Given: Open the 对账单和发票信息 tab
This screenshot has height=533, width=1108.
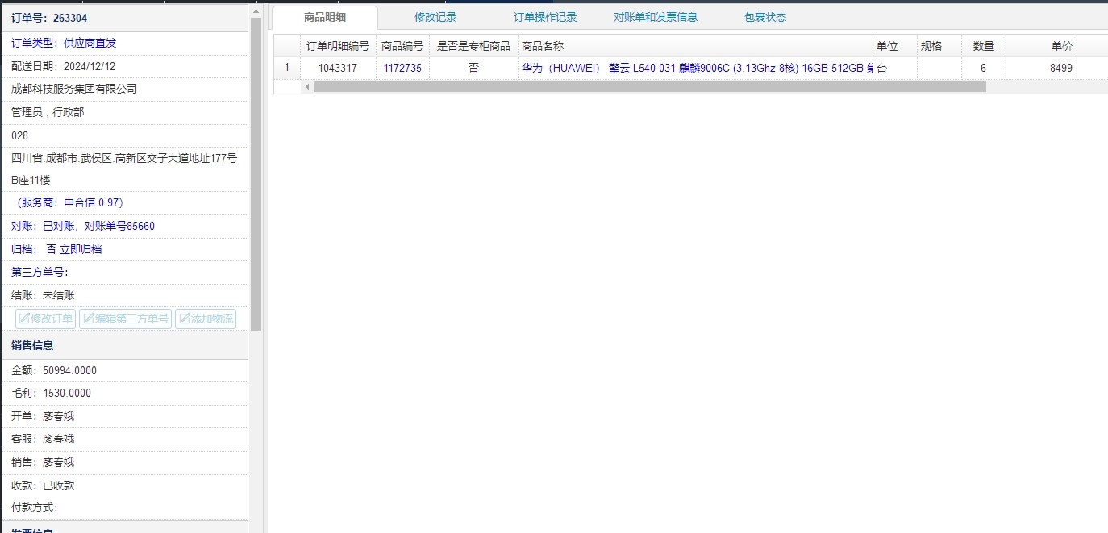Looking at the screenshot, I should point(656,18).
